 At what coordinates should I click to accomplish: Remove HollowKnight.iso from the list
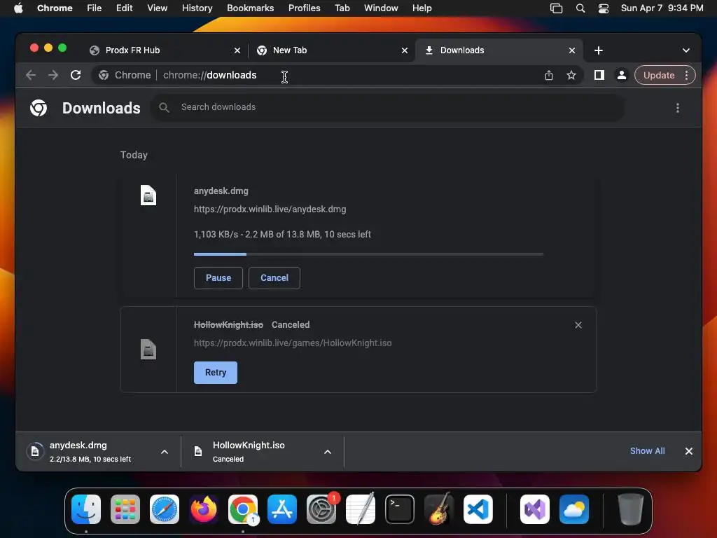pos(578,325)
